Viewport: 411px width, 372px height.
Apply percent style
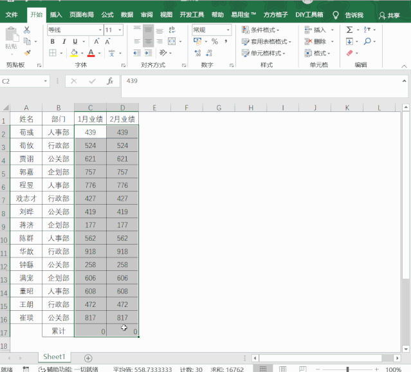click(x=215, y=41)
